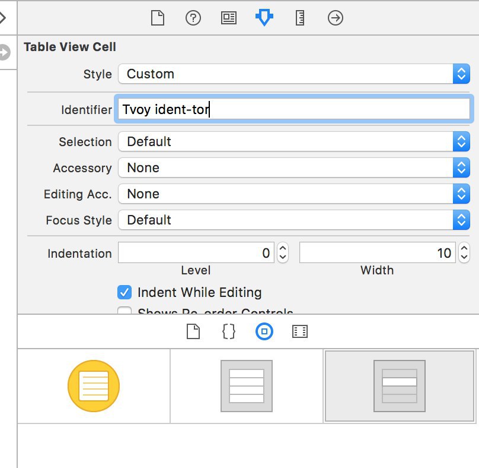The height and width of the screenshot is (468, 479).
Task: Select the Table View Cell library object
Action: [x=400, y=386]
